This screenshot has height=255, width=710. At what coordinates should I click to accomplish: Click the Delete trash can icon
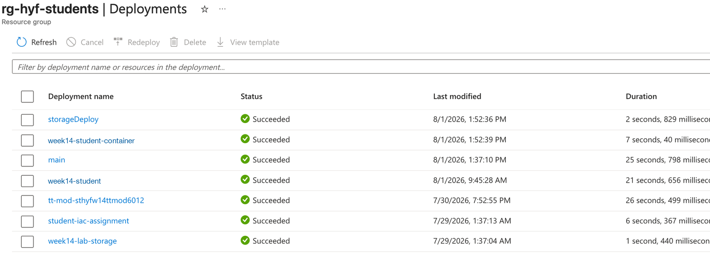(x=174, y=42)
